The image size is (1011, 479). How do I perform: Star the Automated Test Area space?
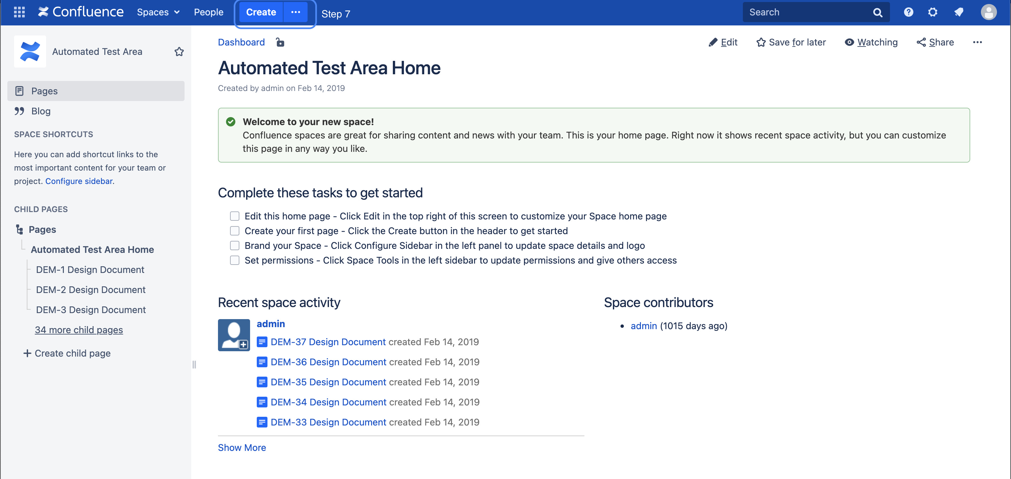[x=179, y=52]
